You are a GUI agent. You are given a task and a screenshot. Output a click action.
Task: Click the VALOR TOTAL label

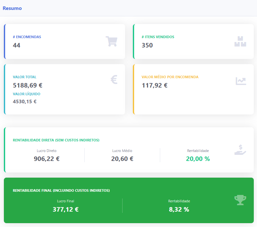pos(24,77)
